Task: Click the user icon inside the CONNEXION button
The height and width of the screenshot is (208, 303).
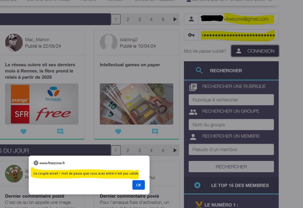Action: click(239, 51)
